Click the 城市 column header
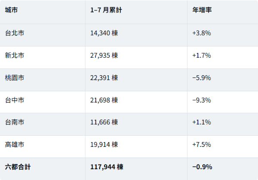This screenshot has height=180, width=258. tap(11, 10)
